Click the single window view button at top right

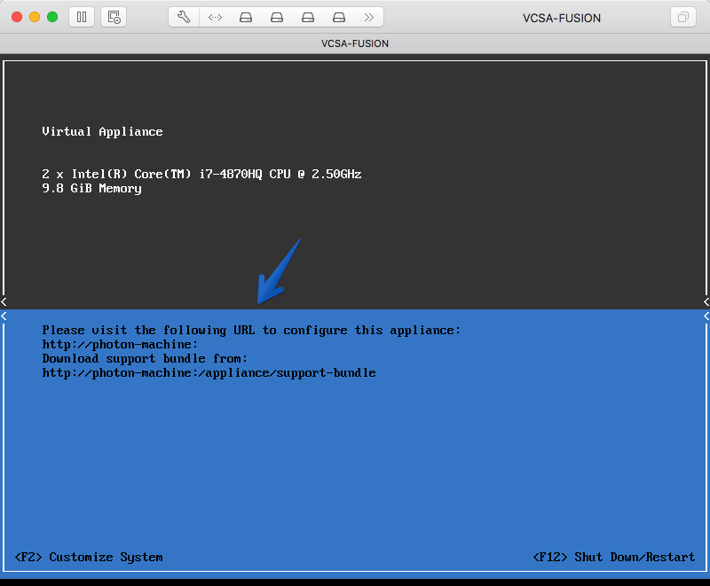pos(682,18)
